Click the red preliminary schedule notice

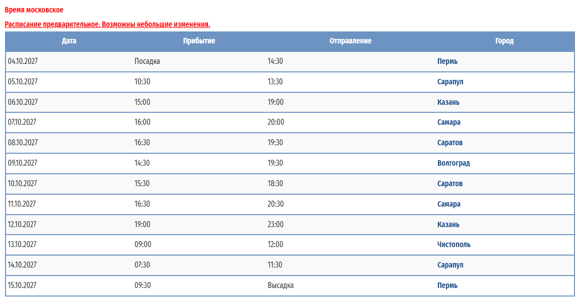click(x=107, y=24)
